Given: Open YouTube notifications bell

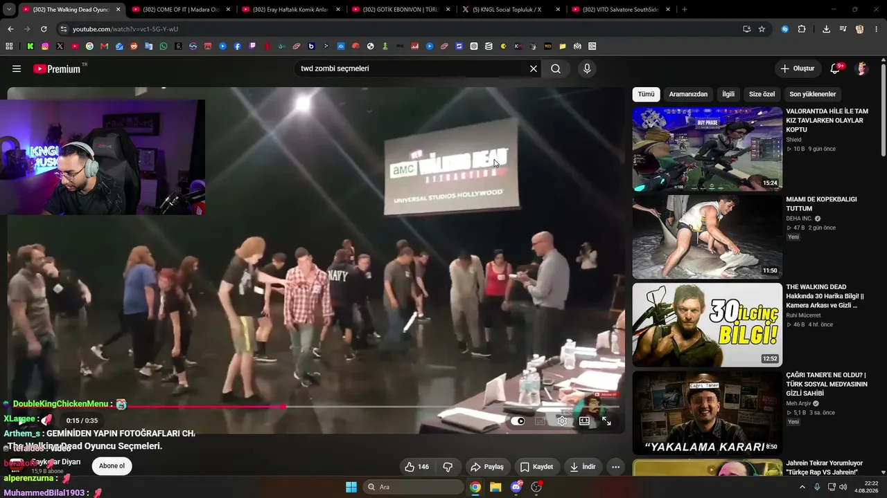Looking at the screenshot, I should [836, 68].
